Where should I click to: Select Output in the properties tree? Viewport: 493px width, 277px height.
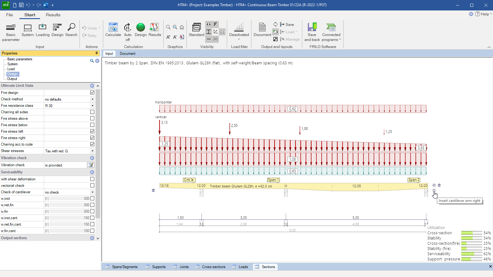[x=12, y=79]
